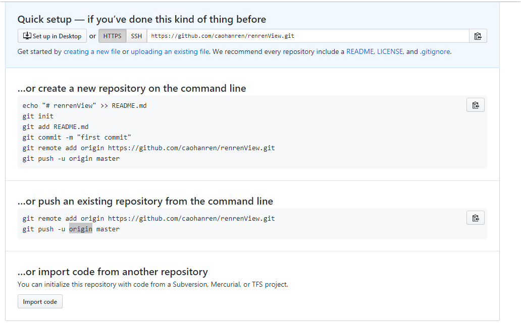Click the git init command line
Image resolution: width=521 pixels, height=323 pixels.
coord(38,116)
